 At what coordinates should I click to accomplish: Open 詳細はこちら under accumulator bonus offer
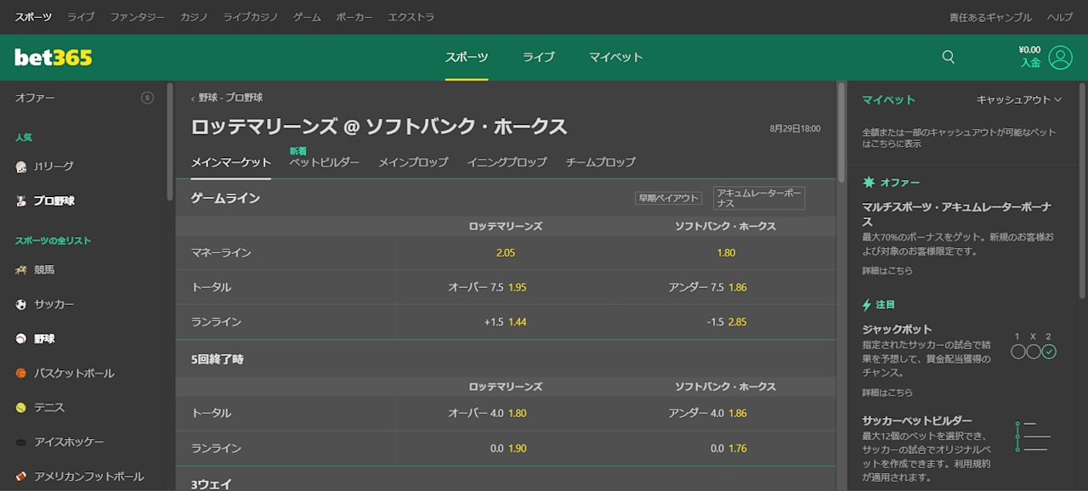click(887, 270)
